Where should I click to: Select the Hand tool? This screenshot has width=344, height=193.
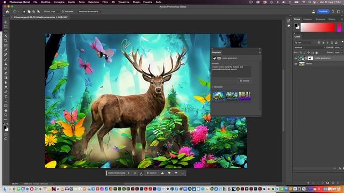(6, 110)
